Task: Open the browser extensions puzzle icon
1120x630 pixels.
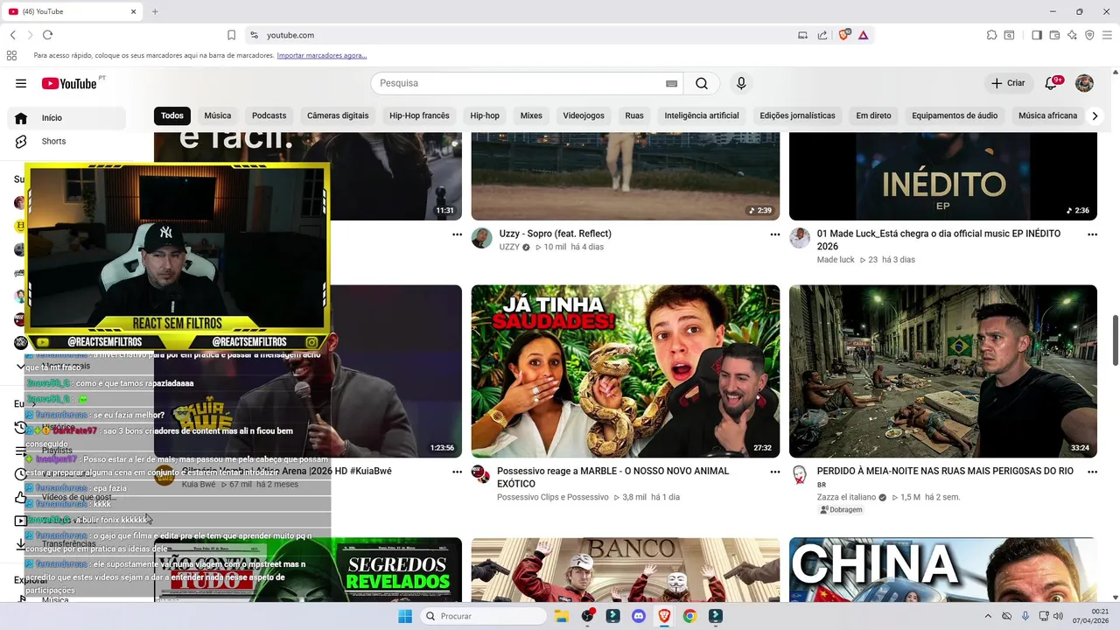Action: click(x=991, y=35)
